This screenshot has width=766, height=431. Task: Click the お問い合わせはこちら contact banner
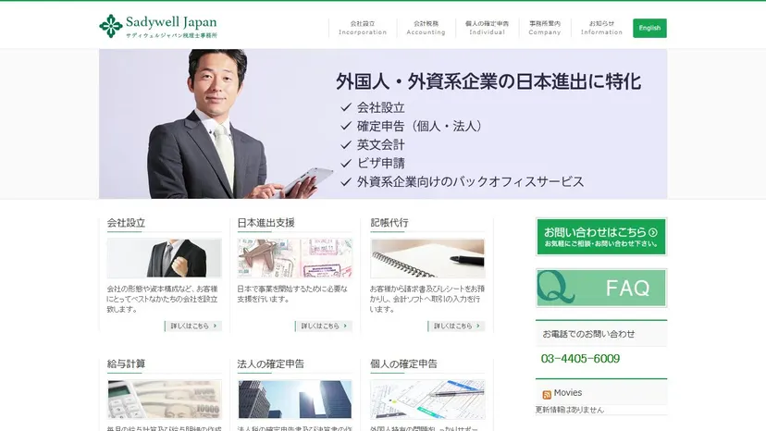coord(601,237)
